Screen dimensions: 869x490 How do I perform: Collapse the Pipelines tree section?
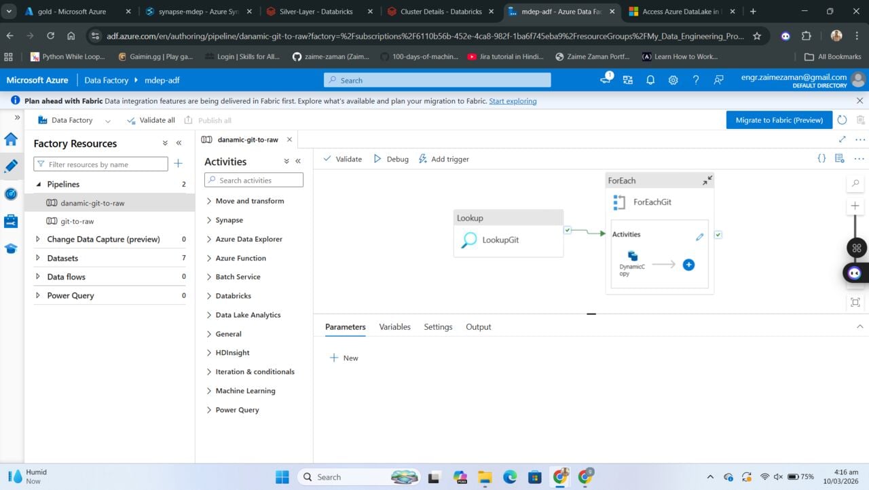[39, 184]
